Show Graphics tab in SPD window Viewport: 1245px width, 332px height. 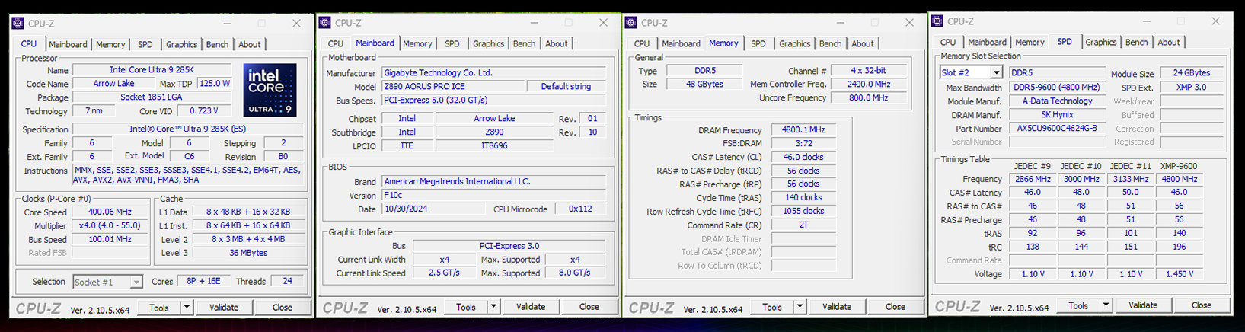click(x=1100, y=42)
